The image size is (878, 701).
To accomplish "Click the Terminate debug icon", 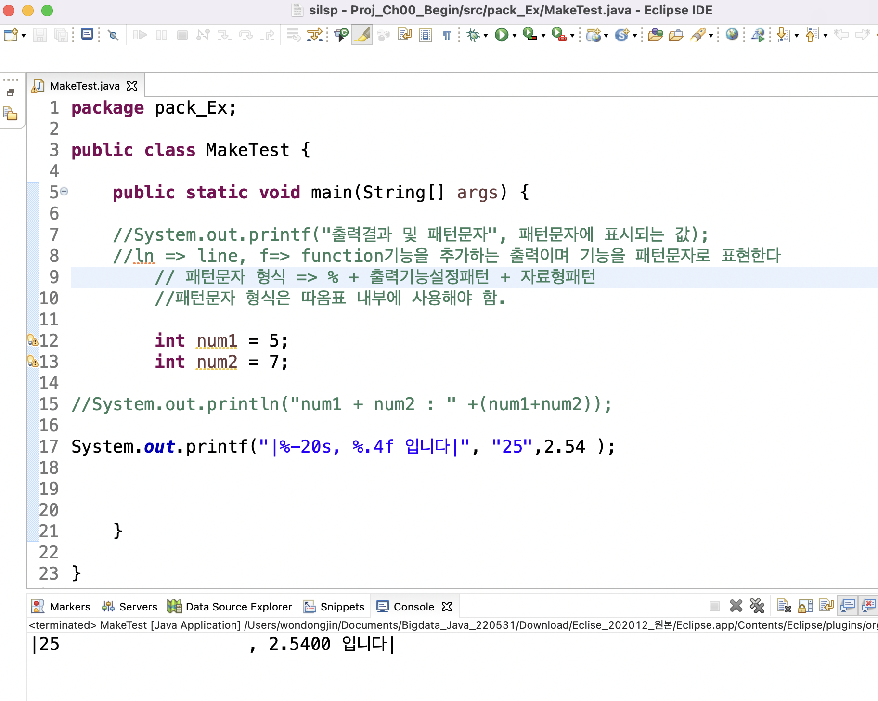I will (x=182, y=35).
